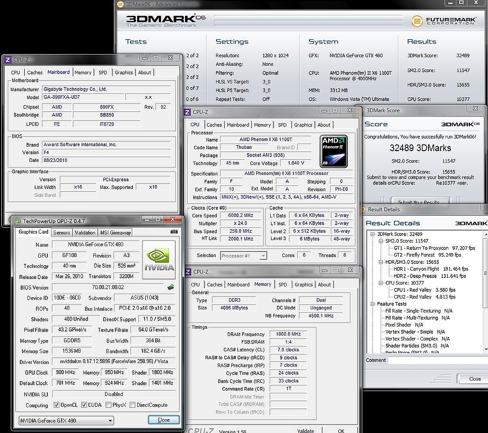Select GT2 - Firefly Forest result row

pyautogui.click(x=427, y=255)
